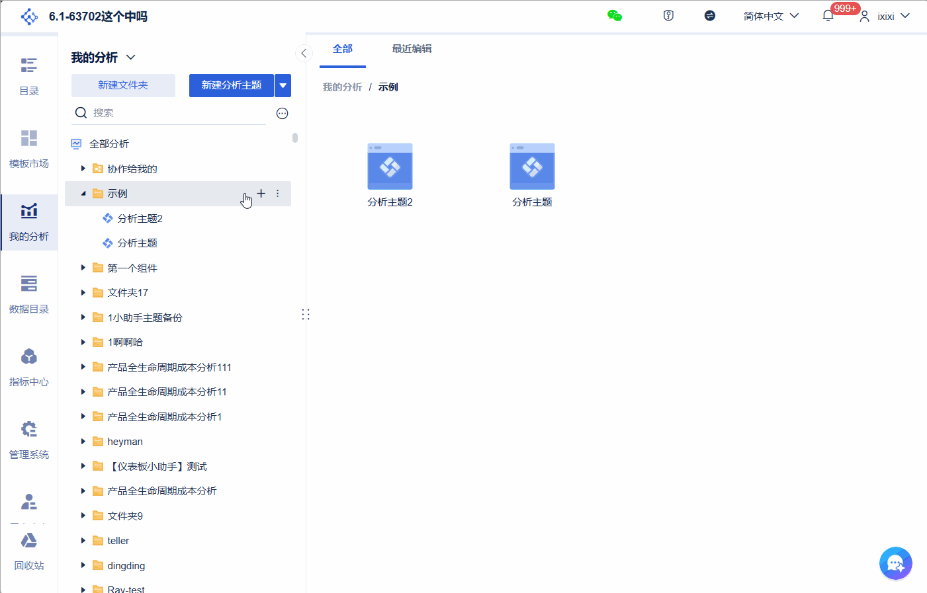927x593 pixels.
Task: Click 我的分析 breadcrumb link
Action: pyautogui.click(x=342, y=87)
